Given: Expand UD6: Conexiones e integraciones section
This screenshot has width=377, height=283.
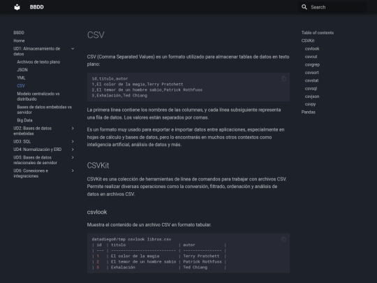Looking at the screenshot, I should pos(73,170).
